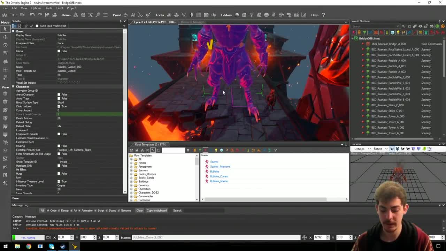Collapse the Base property section
446x251 pixels.
tap(13, 31)
